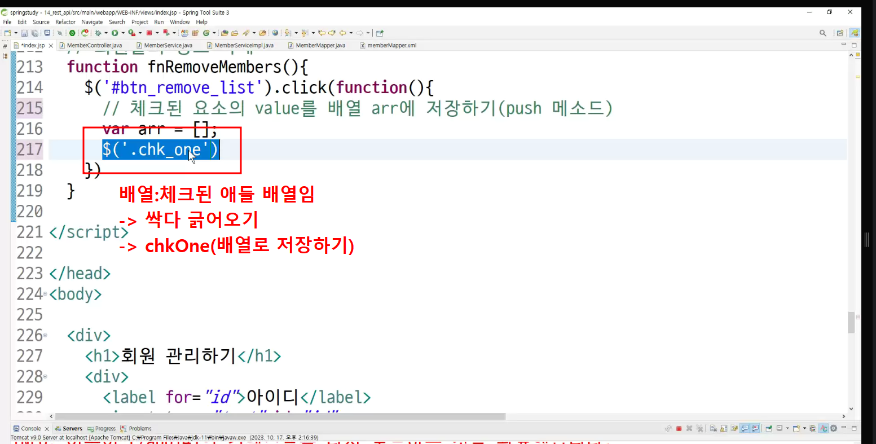Image resolution: width=876 pixels, height=444 pixels.
Task: Open the Servers view tab
Action: click(68, 429)
